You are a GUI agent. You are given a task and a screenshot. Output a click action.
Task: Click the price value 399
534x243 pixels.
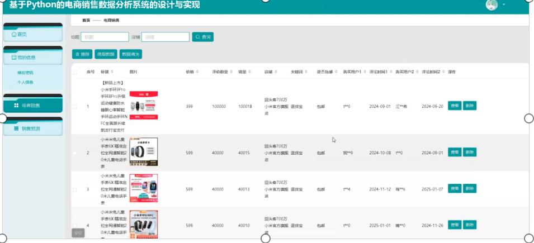(189, 107)
